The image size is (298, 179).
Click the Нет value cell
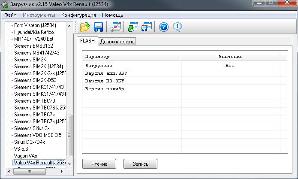tap(230, 65)
